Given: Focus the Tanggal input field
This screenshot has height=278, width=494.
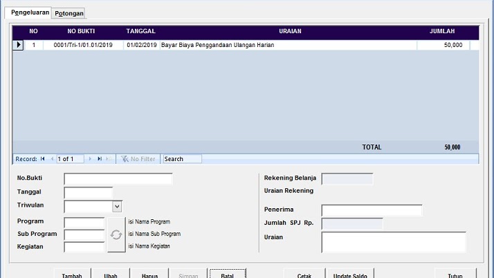Looking at the screenshot, I should [89, 193].
